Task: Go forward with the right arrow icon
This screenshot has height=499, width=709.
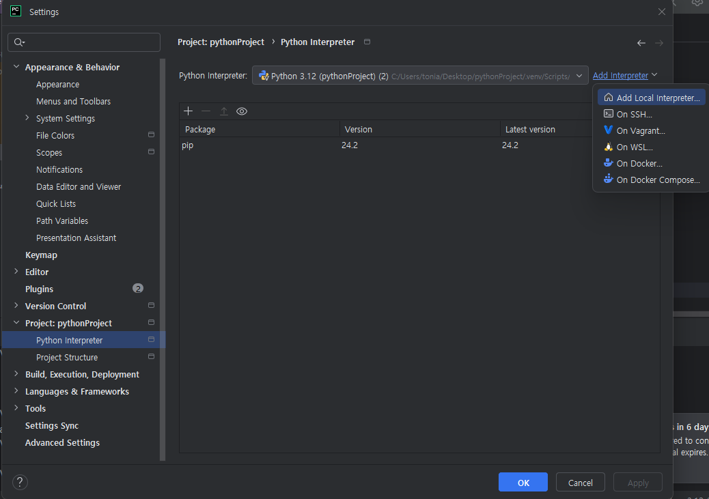Action: point(659,43)
